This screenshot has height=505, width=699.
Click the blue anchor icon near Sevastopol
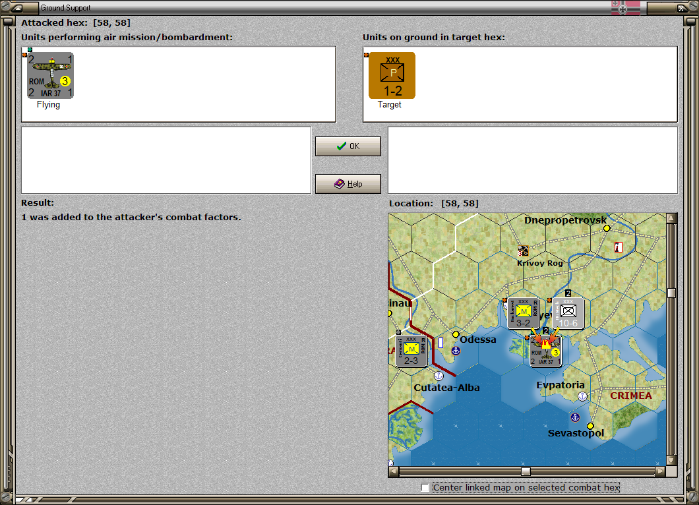coord(575,417)
